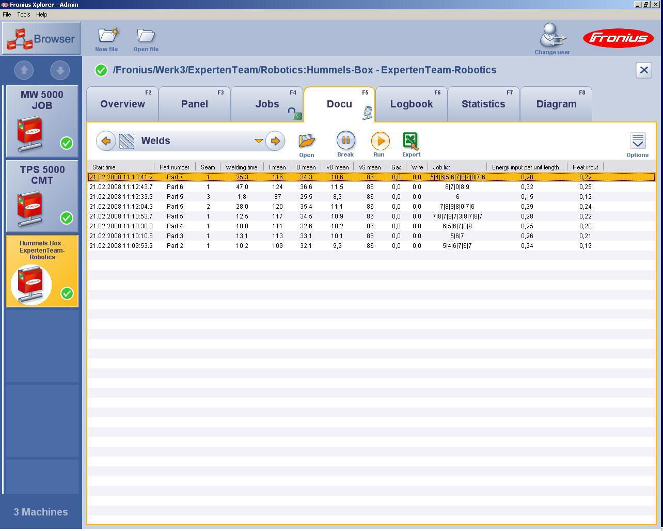Sort by Start time column header

(121, 167)
